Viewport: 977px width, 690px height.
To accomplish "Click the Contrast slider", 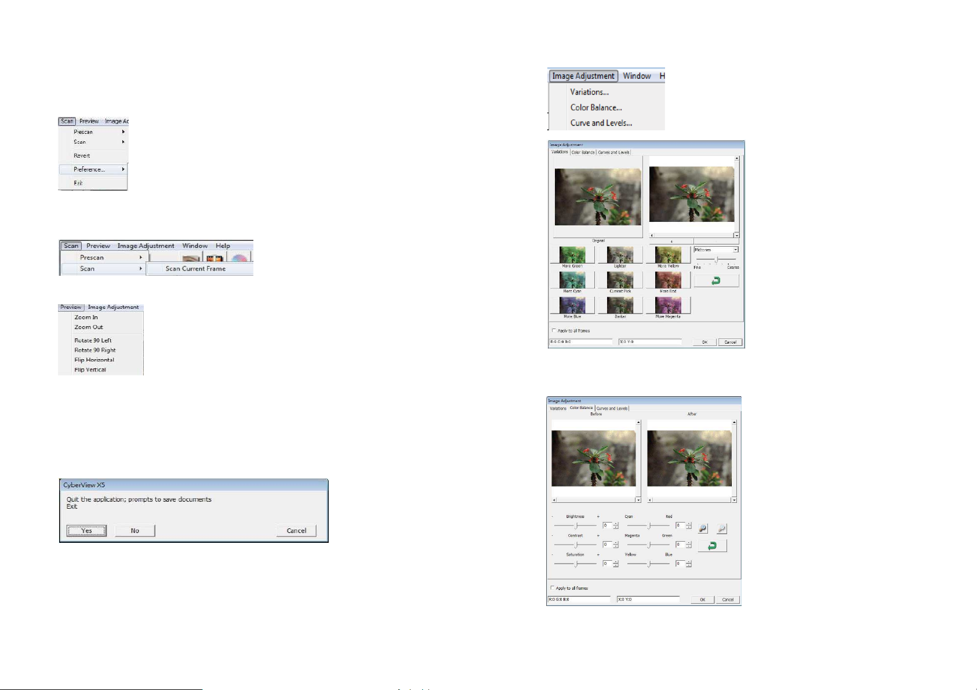I will tap(575, 545).
